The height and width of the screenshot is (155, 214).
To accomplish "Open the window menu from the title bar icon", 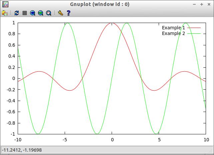I will (x=5, y=4).
